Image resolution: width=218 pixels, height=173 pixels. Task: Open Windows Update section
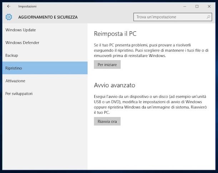pos(45,30)
